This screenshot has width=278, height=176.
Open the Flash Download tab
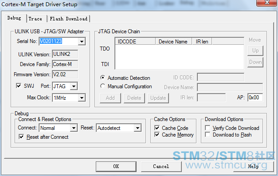68,19
